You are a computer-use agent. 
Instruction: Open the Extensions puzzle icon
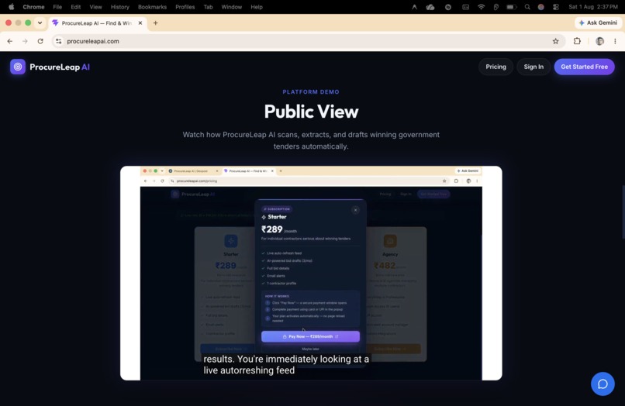577,41
